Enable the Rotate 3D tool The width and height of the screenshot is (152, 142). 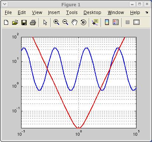point(83,23)
